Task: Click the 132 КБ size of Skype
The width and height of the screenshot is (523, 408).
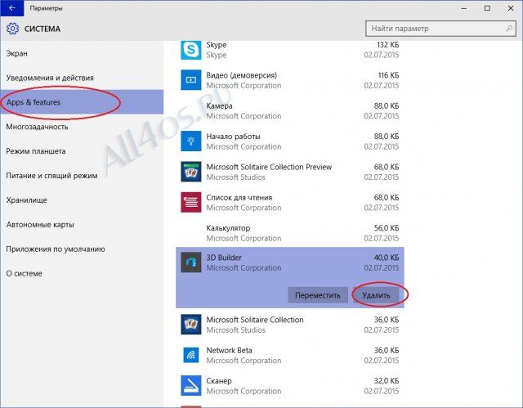Action: pyautogui.click(x=387, y=45)
